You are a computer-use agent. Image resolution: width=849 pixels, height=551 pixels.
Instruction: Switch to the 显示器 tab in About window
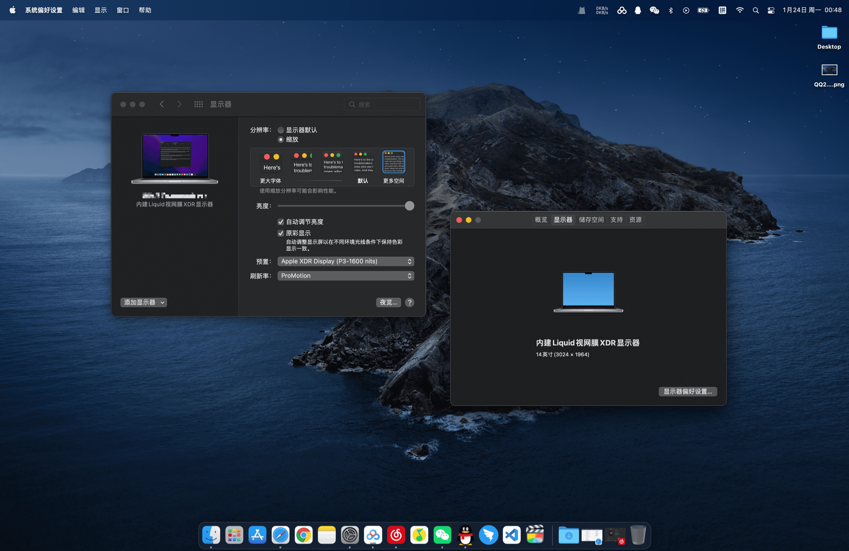(x=563, y=220)
